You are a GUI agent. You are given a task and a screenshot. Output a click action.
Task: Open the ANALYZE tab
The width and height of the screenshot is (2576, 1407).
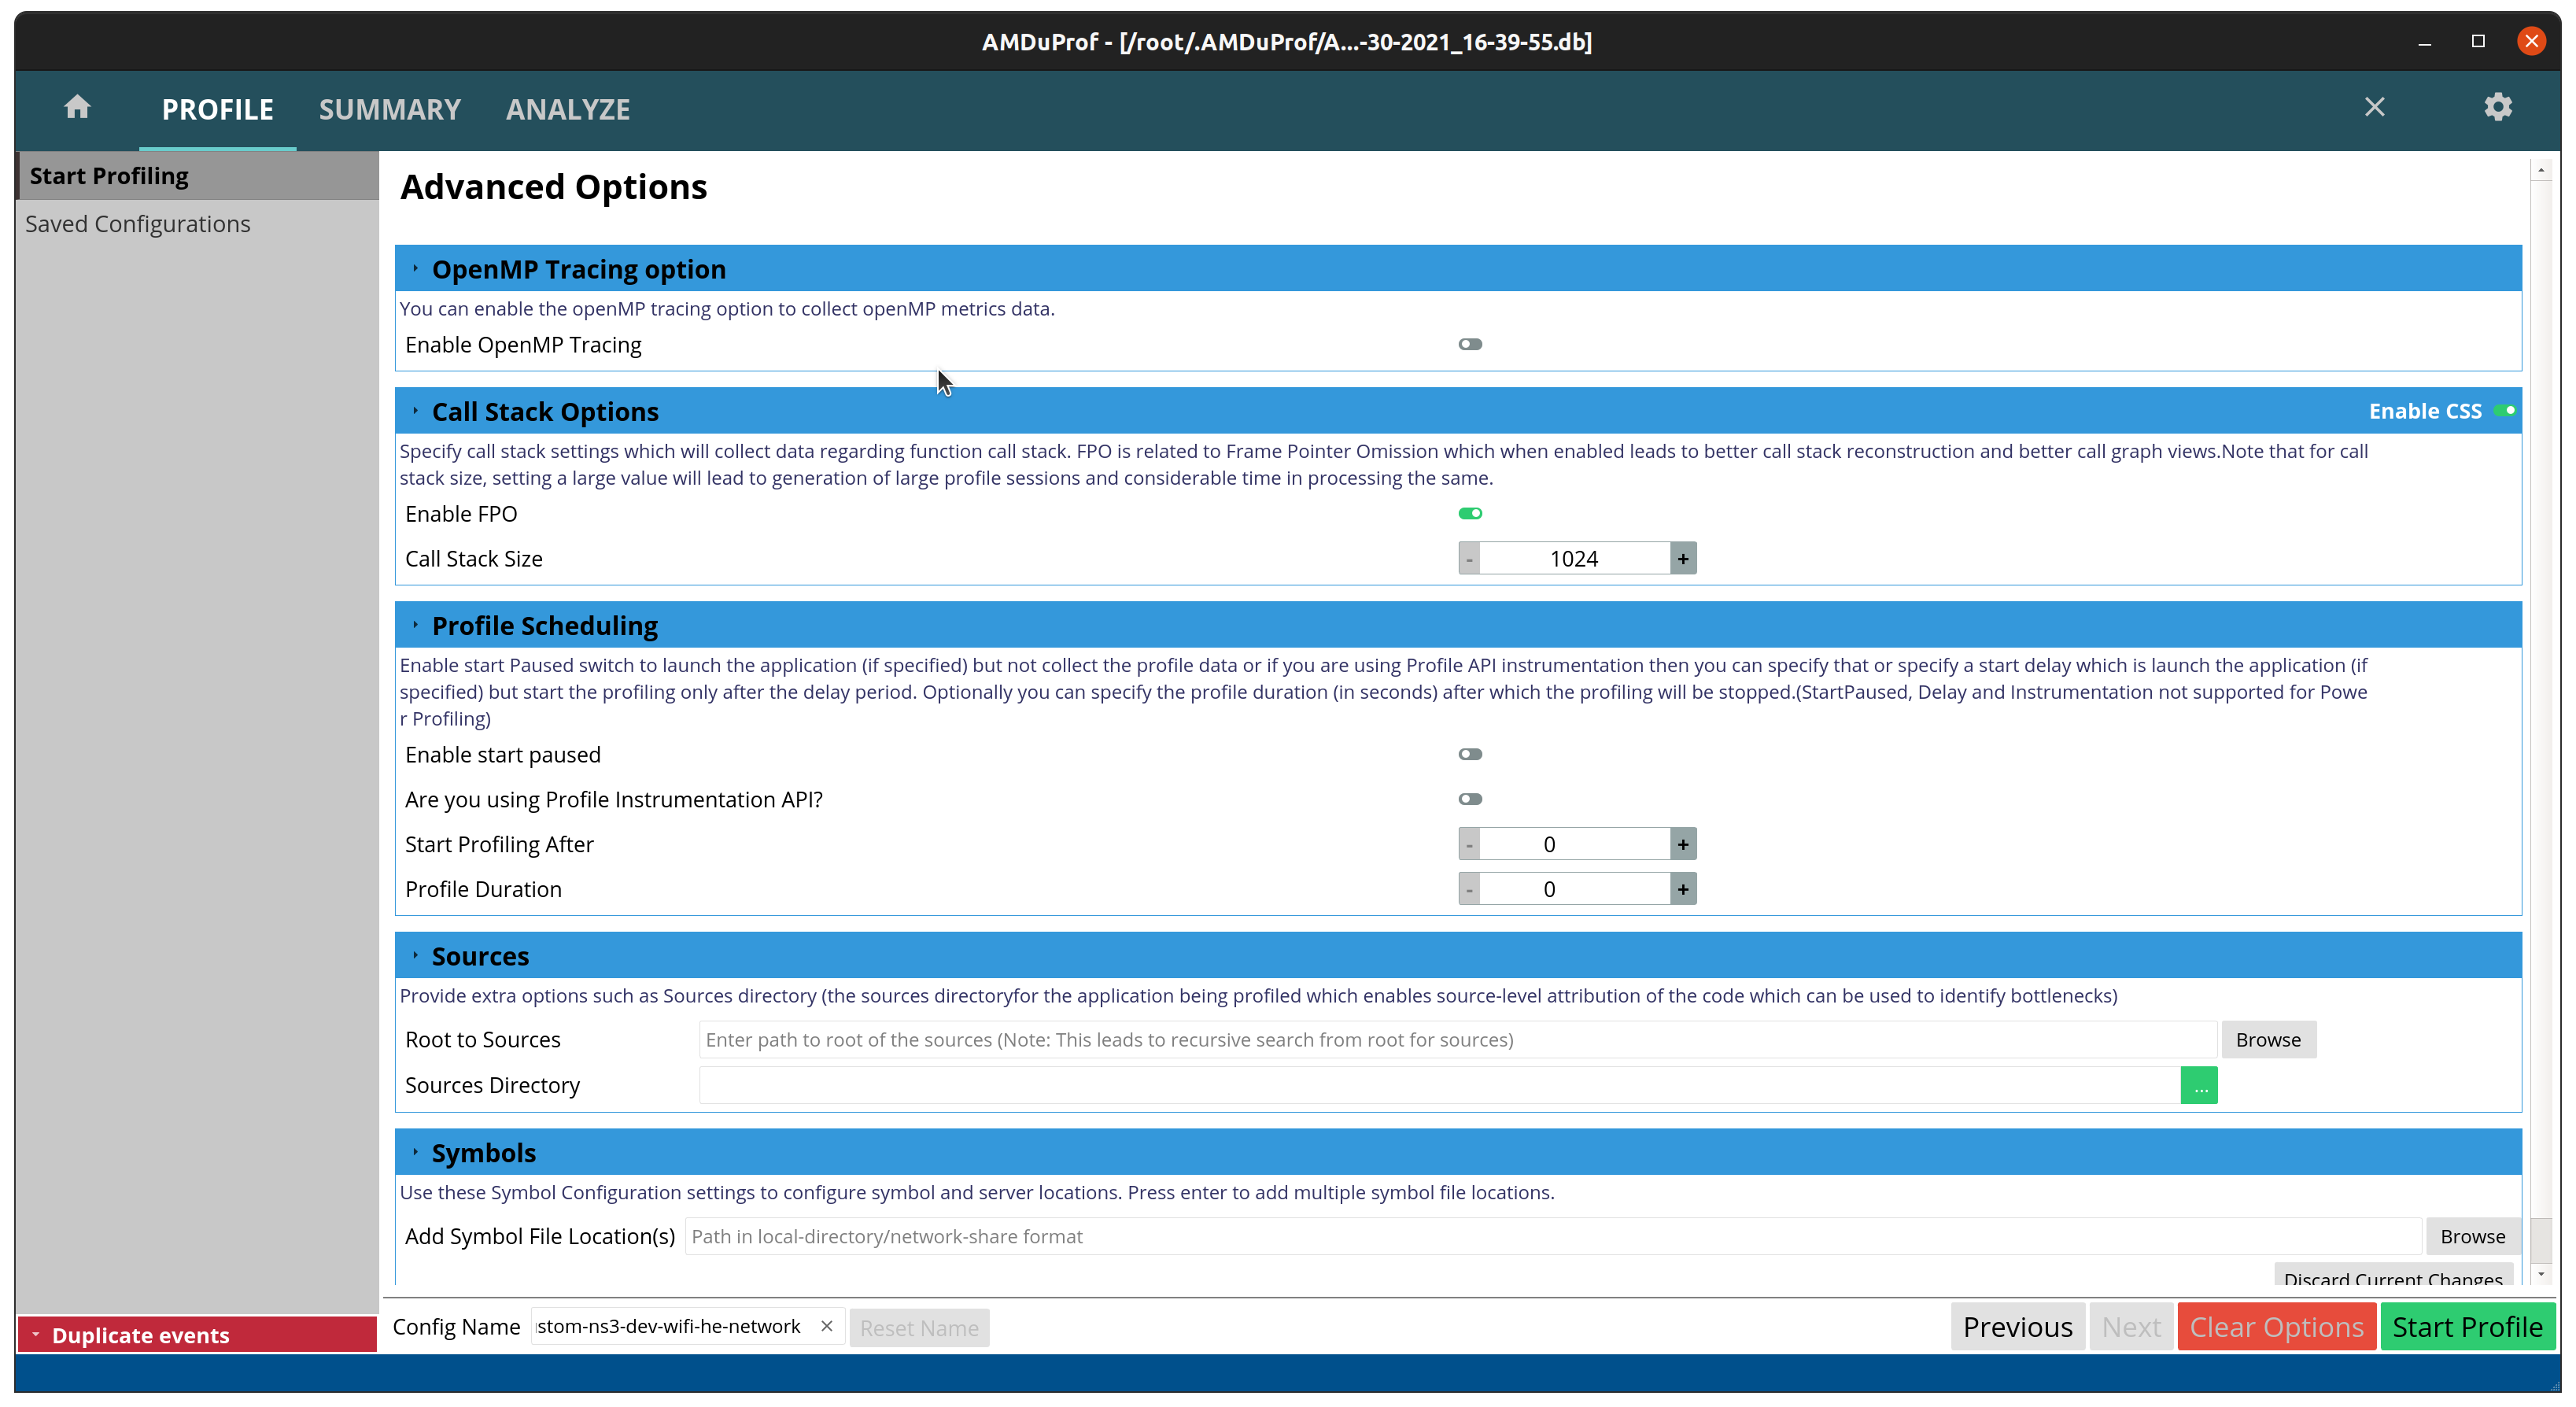click(568, 109)
